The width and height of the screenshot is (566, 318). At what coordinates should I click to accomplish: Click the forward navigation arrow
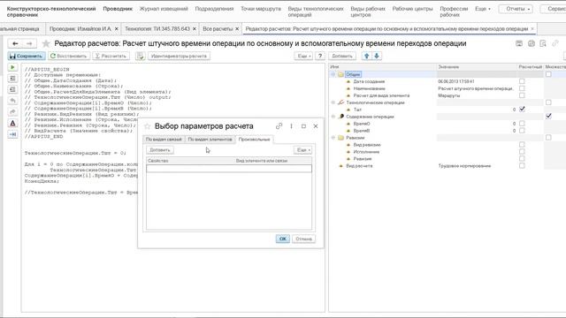tap(29, 43)
